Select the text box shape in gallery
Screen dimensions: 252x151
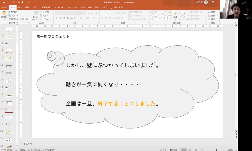point(153,12)
